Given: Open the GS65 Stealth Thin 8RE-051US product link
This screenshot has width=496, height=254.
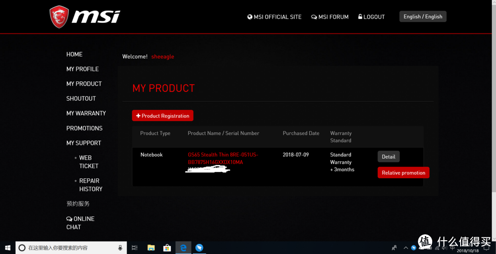Looking at the screenshot, I should tap(223, 158).
